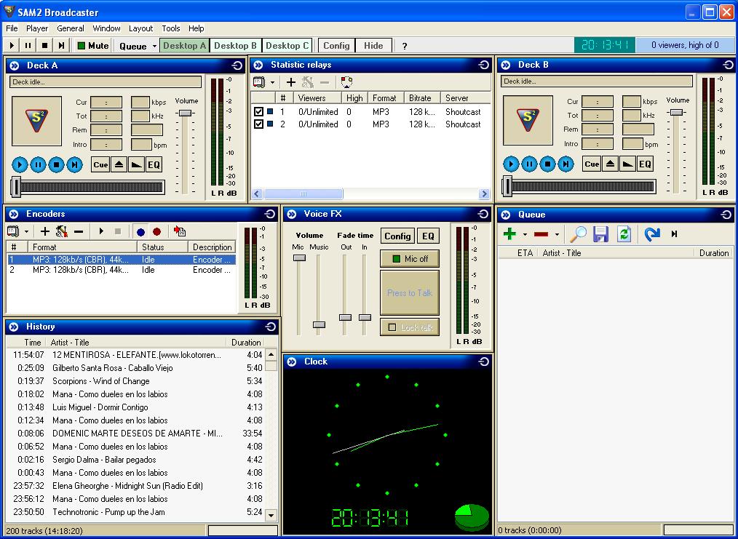Click the eject icon on Deck A
The height and width of the screenshot is (539, 738).
pos(119,164)
